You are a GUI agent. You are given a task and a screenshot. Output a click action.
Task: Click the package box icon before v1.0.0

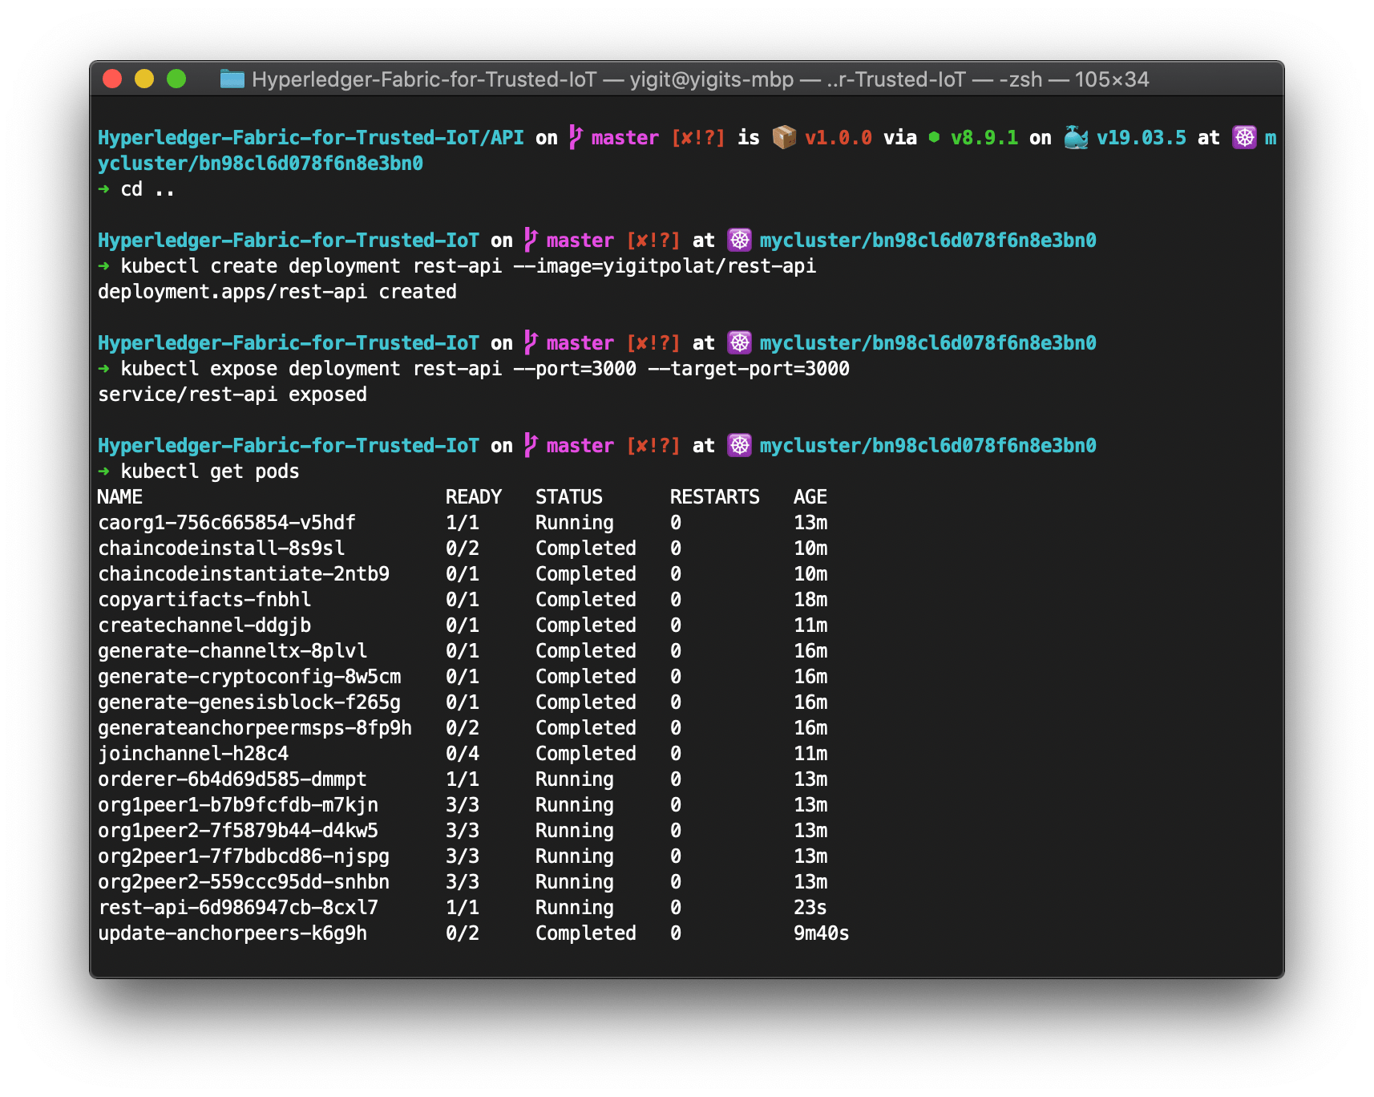pyautogui.click(x=784, y=137)
